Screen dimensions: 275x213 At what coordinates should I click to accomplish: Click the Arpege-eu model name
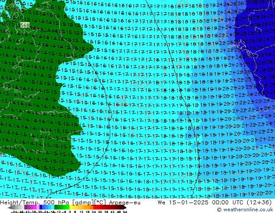(x=124, y=203)
